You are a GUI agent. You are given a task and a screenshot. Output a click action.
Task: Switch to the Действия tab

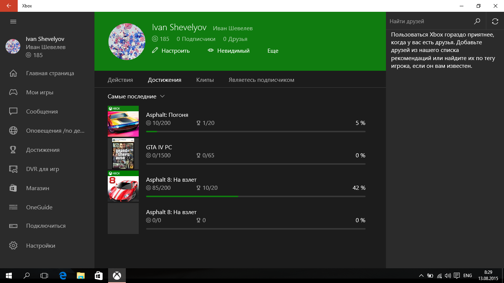[x=120, y=80]
